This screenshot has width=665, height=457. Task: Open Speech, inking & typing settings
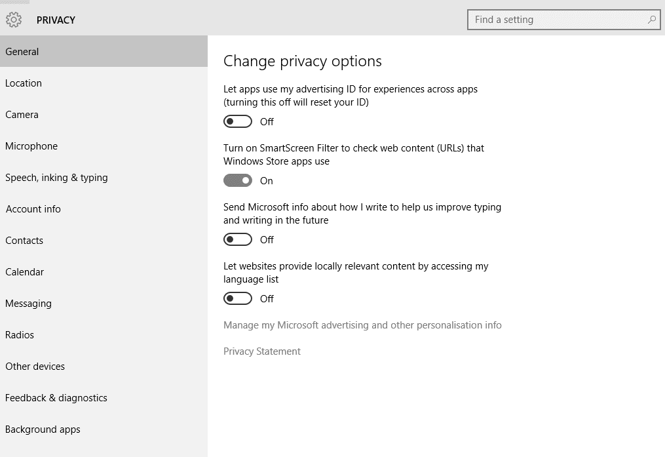[56, 178]
